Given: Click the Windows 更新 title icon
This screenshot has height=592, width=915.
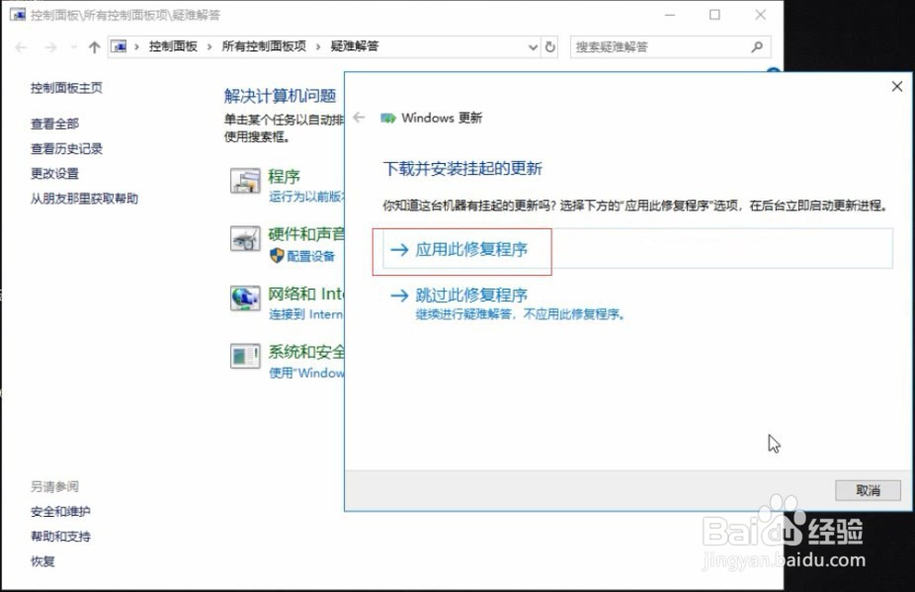Looking at the screenshot, I should pos(388,118).
